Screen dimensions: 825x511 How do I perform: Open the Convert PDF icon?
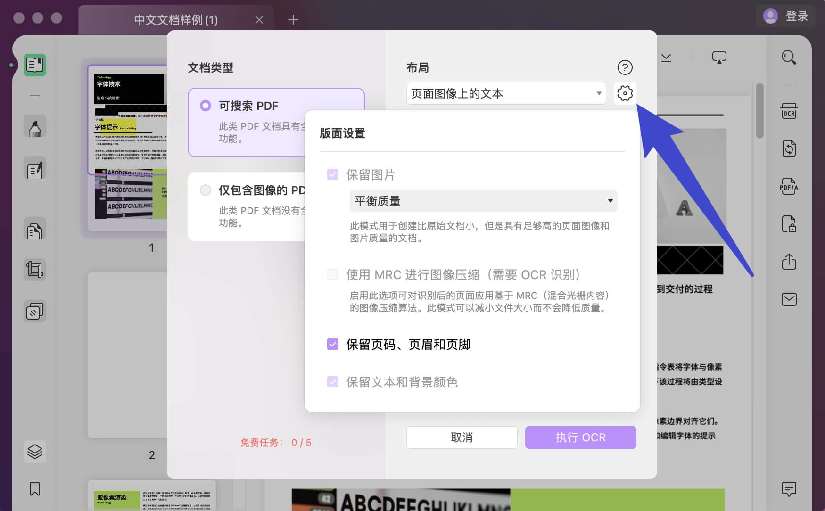tap(789, 148)
